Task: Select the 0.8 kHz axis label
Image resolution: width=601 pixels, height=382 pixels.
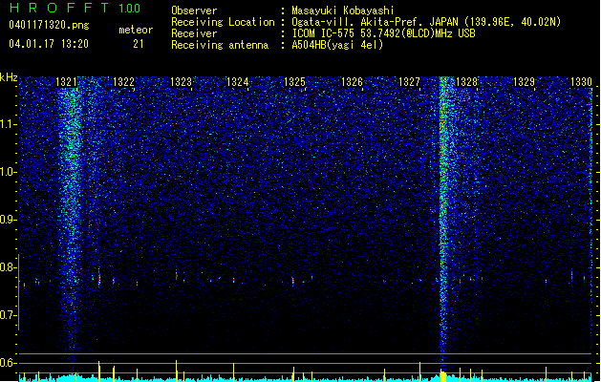Action: point(9,267)
